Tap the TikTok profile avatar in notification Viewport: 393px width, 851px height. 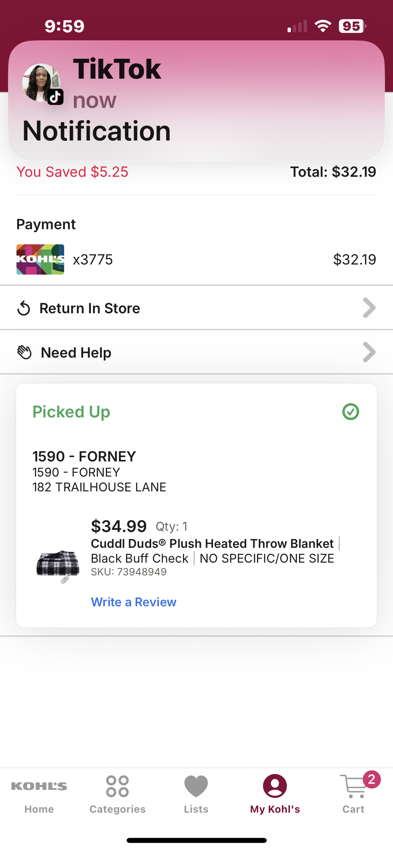click(x=41, y=83)
